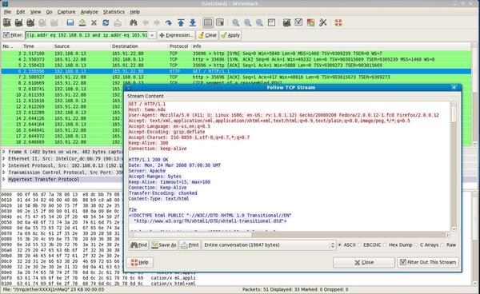Sort by Protocol column header

pos(178,46)
